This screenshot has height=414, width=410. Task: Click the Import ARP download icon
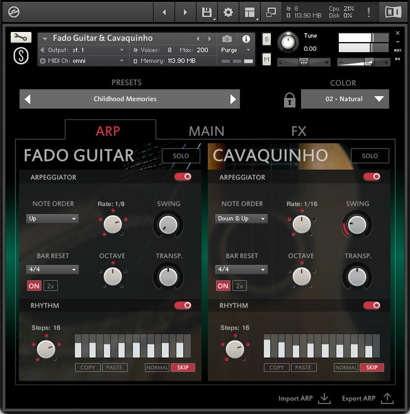[324, 398]
